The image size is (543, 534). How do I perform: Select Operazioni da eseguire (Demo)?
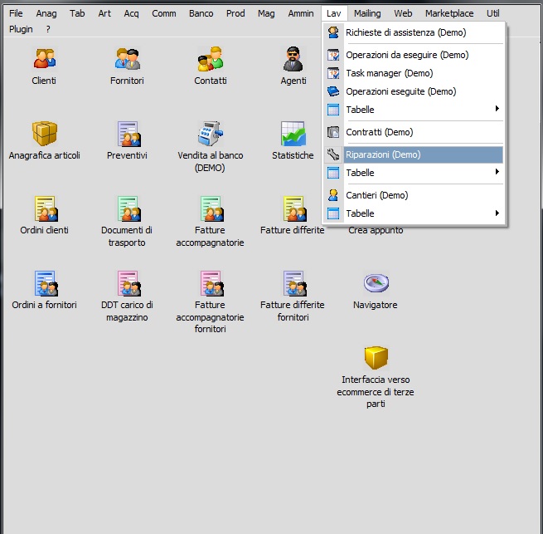tap(415, 55)
